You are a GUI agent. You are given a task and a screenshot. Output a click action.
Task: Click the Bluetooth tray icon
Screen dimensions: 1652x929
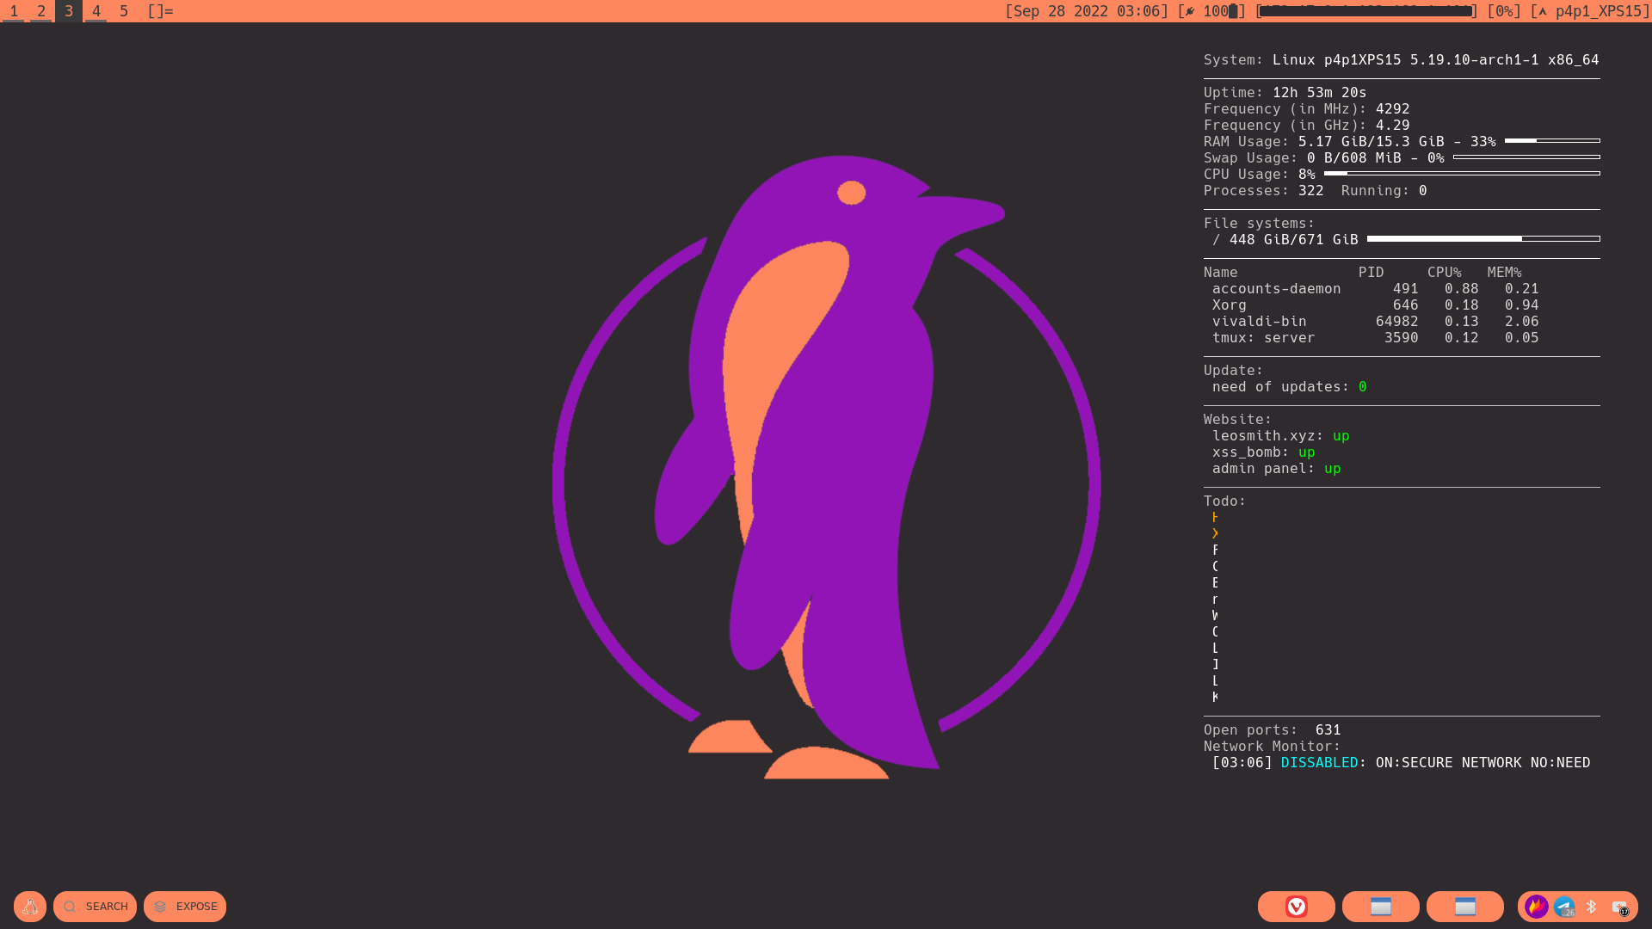click(x=1591, y=907)
